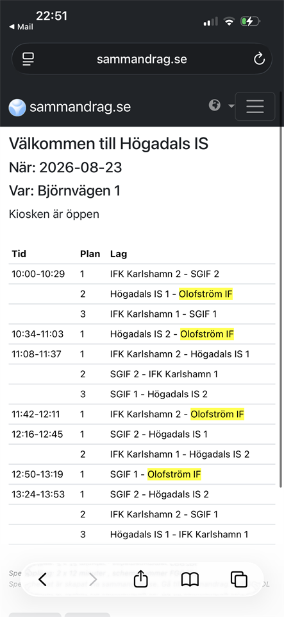Viewport: 284px width, 617px height.
Task: Click the sammandrag.se brand text link
Action: [80, 107]
